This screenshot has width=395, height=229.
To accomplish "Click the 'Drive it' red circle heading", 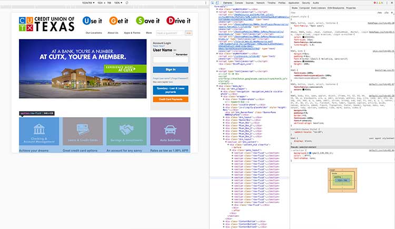I will [179, 21].
